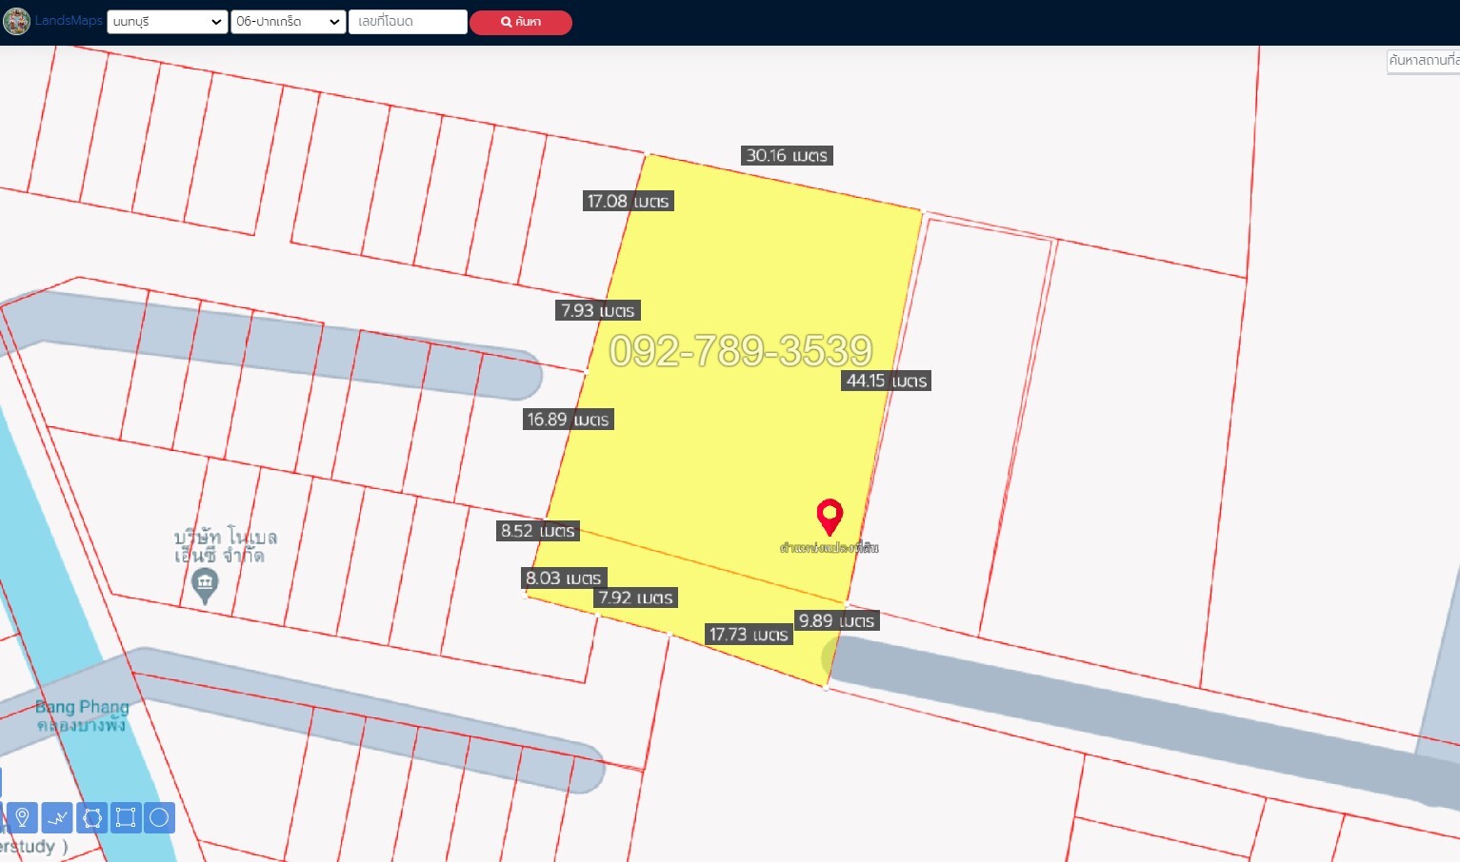
Task: Click the red ค้นหา search button
Action: [x=521, y=22]
